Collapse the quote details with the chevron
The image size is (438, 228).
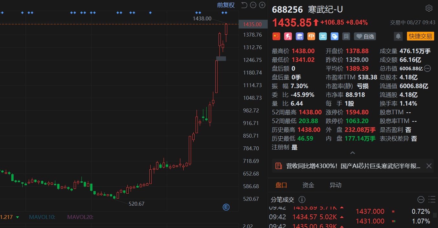[x=353, y=153]
